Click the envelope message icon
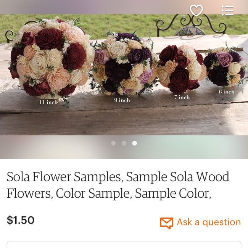This screenshot has width=248, height=248. 166,222
